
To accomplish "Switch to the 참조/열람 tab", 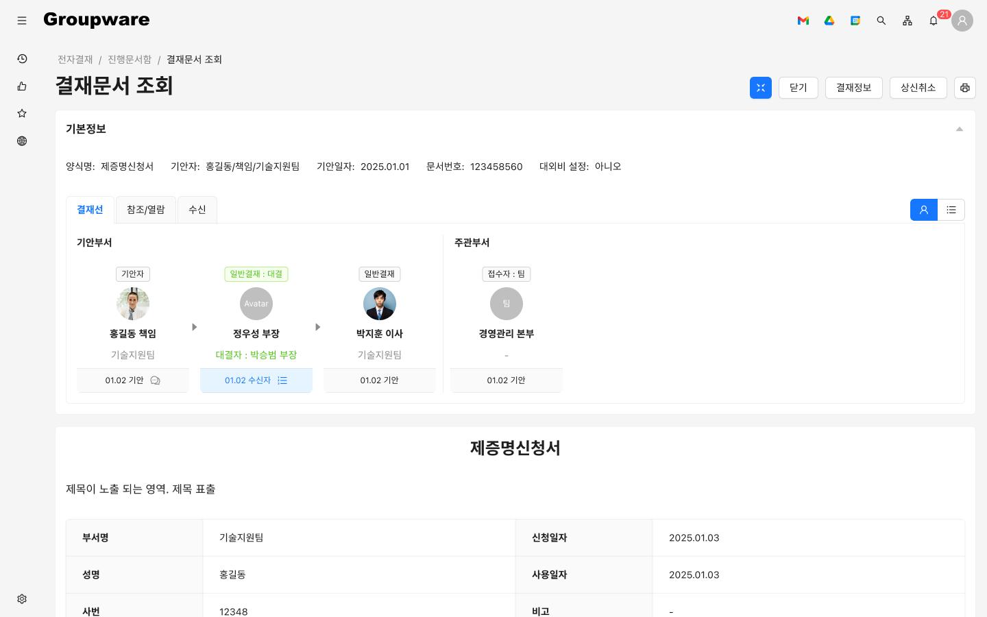I will click(x=145, y=210).
